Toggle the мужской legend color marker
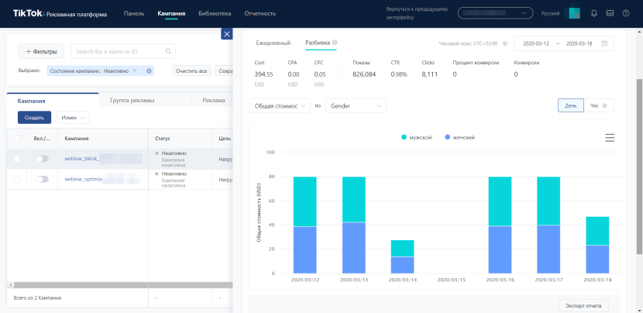This screenshot has height=313, width=643. coord(404,137)
